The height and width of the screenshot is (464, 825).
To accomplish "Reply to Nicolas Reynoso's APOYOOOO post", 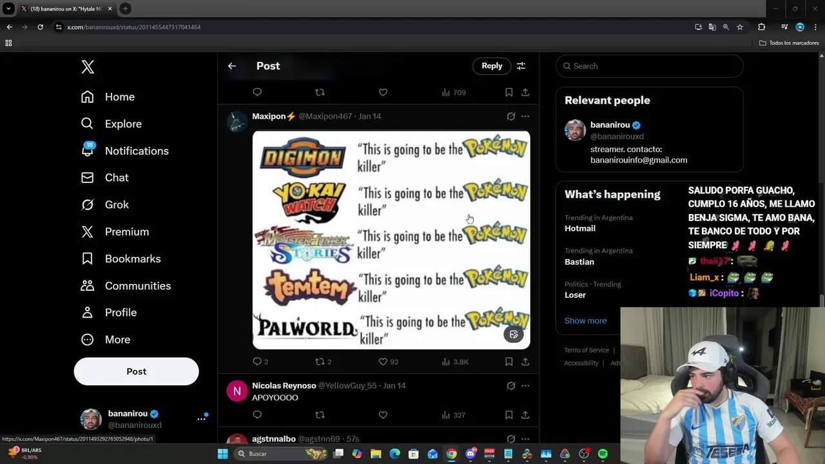I will [257, 414].
